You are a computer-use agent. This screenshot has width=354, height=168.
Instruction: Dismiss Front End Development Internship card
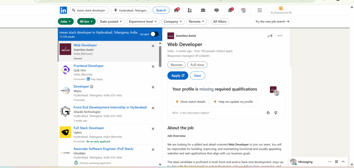coord(153,108)
